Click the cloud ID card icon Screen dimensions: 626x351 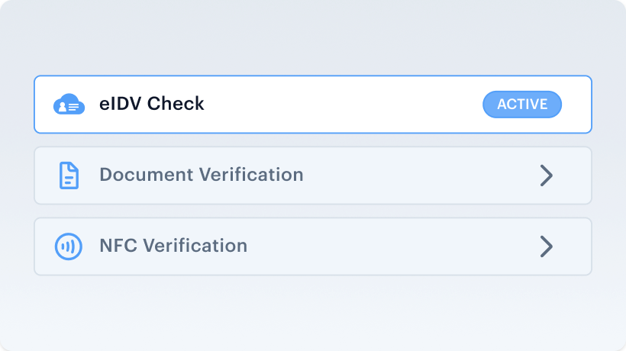point(69,104)
